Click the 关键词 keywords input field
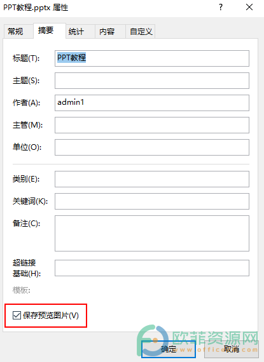The height and width of the screenshot is (362, 264). click(x=152, y=201)
